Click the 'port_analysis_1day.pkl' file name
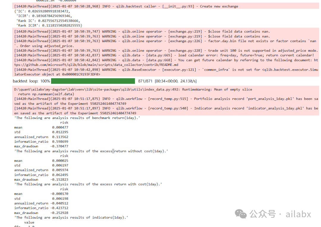The height and width of the screenshot is (227, 321). pyautogui.click(x=270, y=99)
